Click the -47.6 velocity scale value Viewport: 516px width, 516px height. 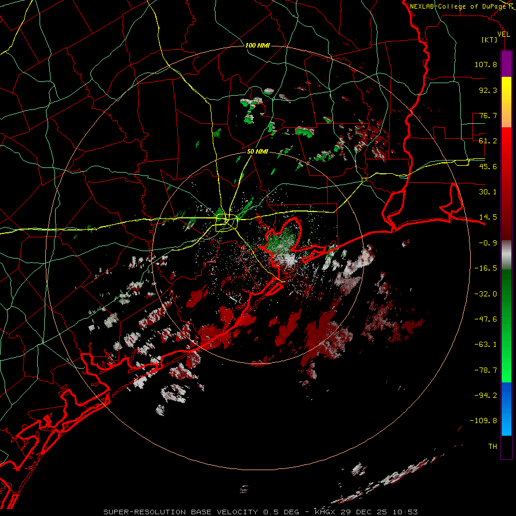point(486,319)
